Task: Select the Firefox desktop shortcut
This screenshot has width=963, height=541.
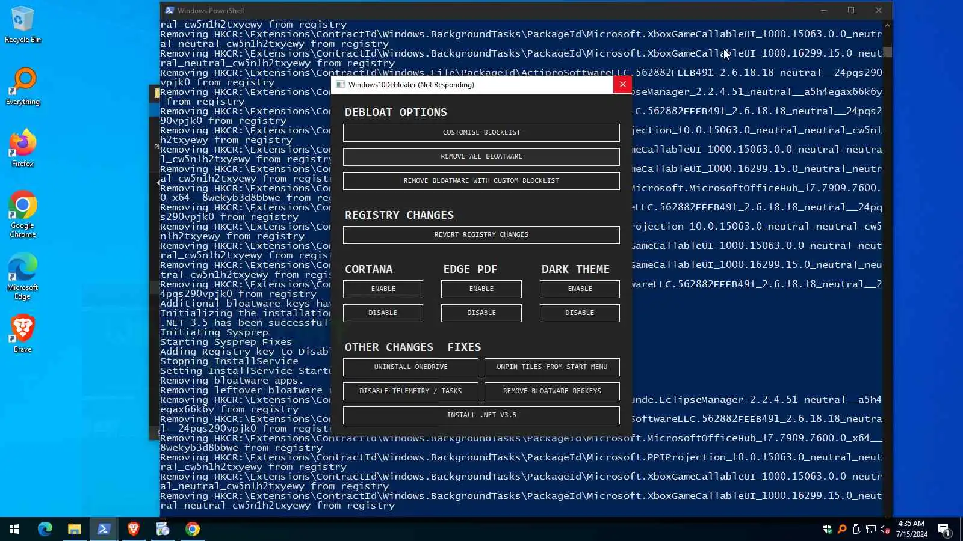Action: (22, 148)
